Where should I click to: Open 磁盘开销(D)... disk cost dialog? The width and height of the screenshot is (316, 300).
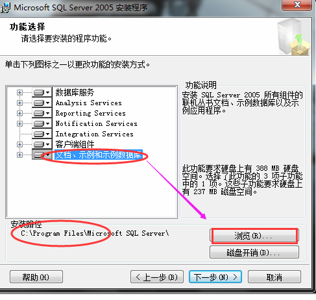(x=254, y=253)
